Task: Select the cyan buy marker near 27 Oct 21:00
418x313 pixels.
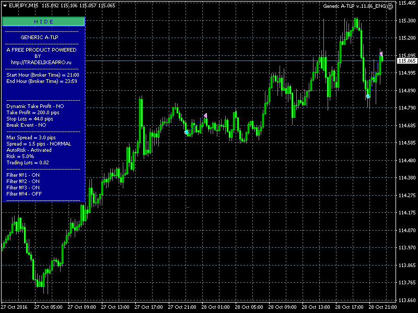Action: pyautogui.click(x=187, y=132)
